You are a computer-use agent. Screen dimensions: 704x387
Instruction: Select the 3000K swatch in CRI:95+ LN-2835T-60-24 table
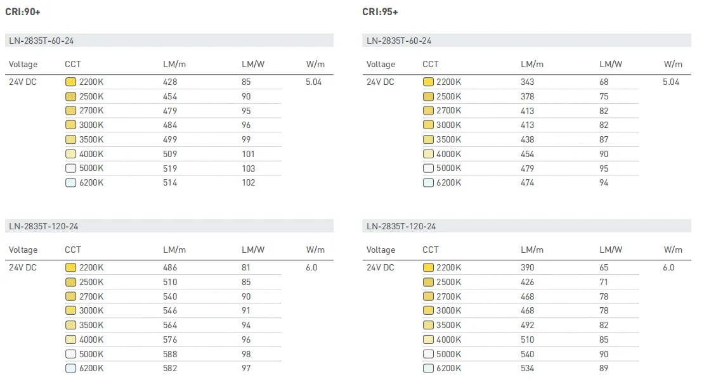coord(428,125)
